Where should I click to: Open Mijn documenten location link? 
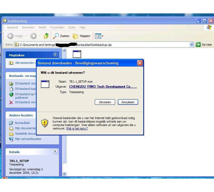pyautogui.click(x=25, y=128)
